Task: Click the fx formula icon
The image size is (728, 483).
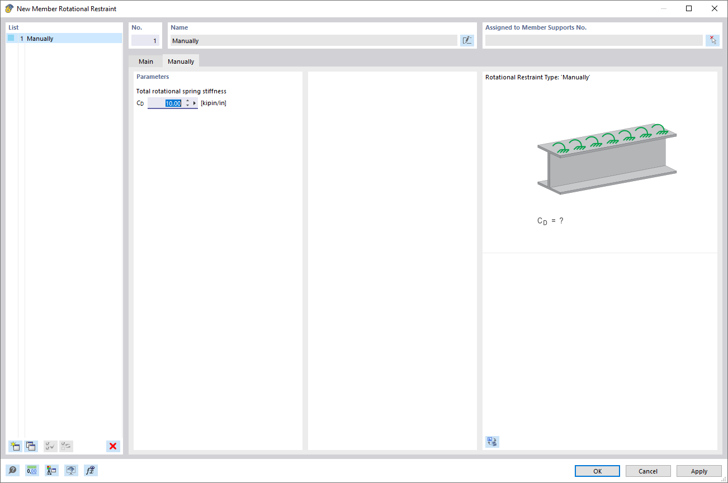Action: click(90, 470)
